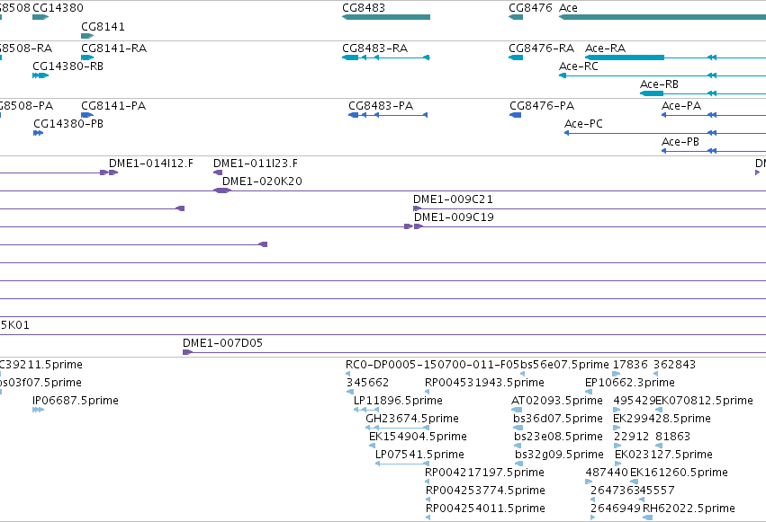Select EST EK023127.5prime label
This screenshot has height=522, width=766.
coord(664,455)
